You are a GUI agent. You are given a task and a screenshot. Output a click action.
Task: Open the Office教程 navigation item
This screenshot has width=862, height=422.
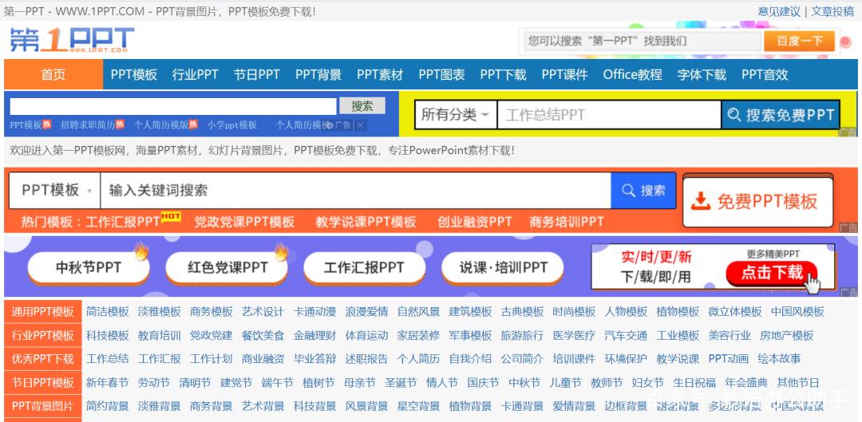[x=633, y=75]
